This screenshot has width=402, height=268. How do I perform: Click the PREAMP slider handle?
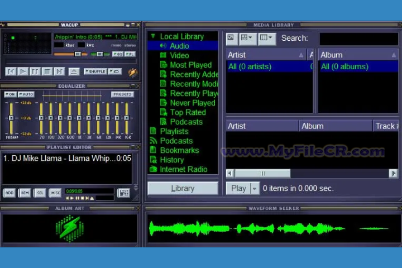tap(11, 118)
